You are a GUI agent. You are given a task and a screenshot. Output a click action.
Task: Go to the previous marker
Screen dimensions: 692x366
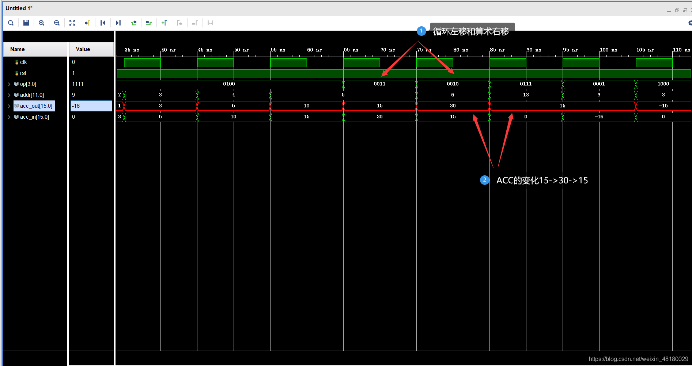click(x=179, y=23)
